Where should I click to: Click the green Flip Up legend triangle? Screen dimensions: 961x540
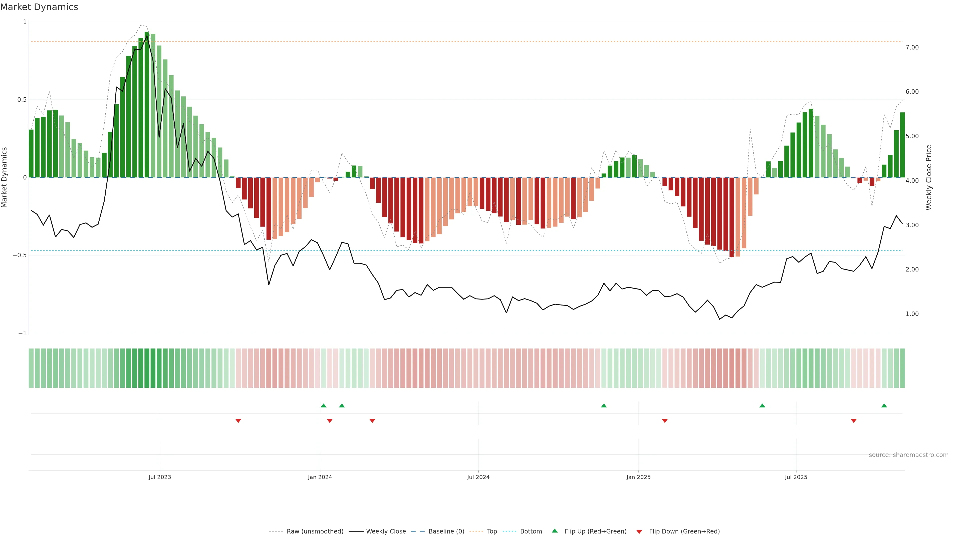pos(555,531)
